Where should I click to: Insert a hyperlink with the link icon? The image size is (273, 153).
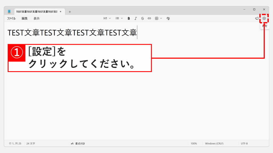pos(149,18)
